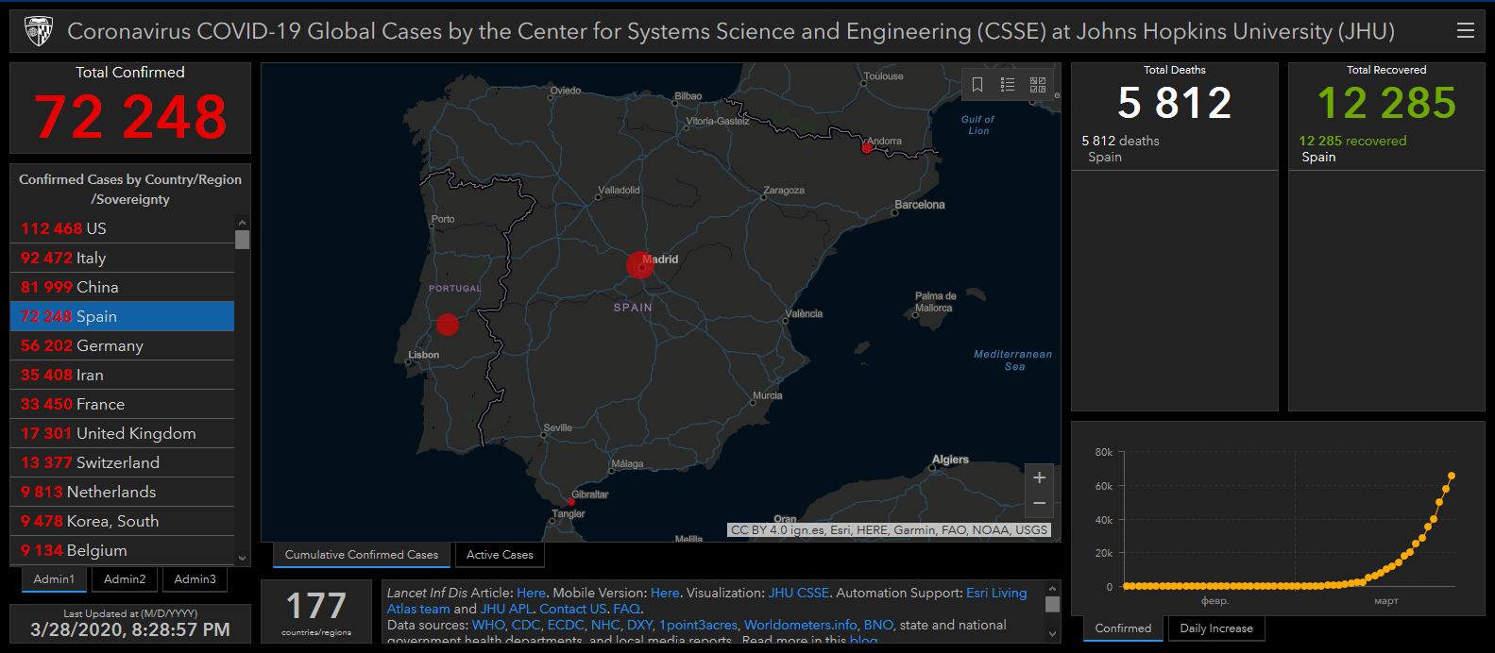Select France in the country list
1495x653 pixels.
coord(122,404)
